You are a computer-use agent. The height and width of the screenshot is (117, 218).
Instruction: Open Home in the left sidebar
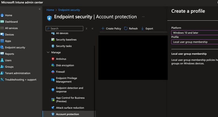(x=9, y=15)
